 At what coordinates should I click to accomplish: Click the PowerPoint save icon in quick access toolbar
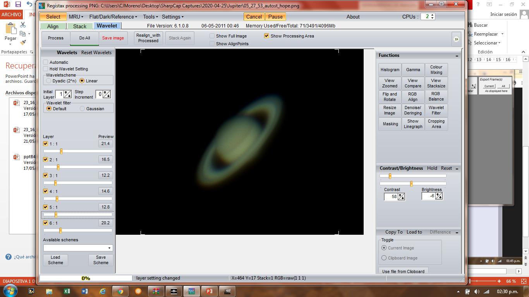(18, 5)
